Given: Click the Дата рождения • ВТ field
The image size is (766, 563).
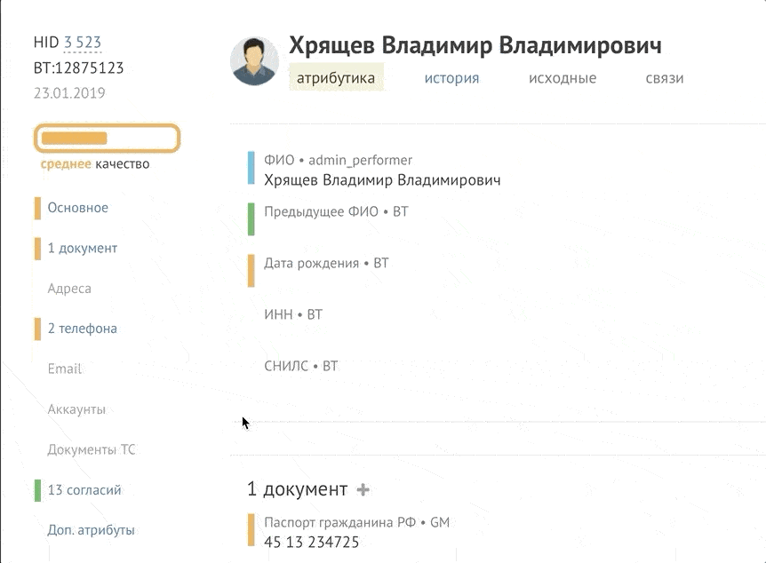Looking at the screenshot, I should pos(326,263).
